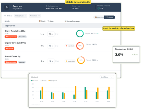
Task: Click the understock warning triangle icon
Action: [x=67, y=61]
